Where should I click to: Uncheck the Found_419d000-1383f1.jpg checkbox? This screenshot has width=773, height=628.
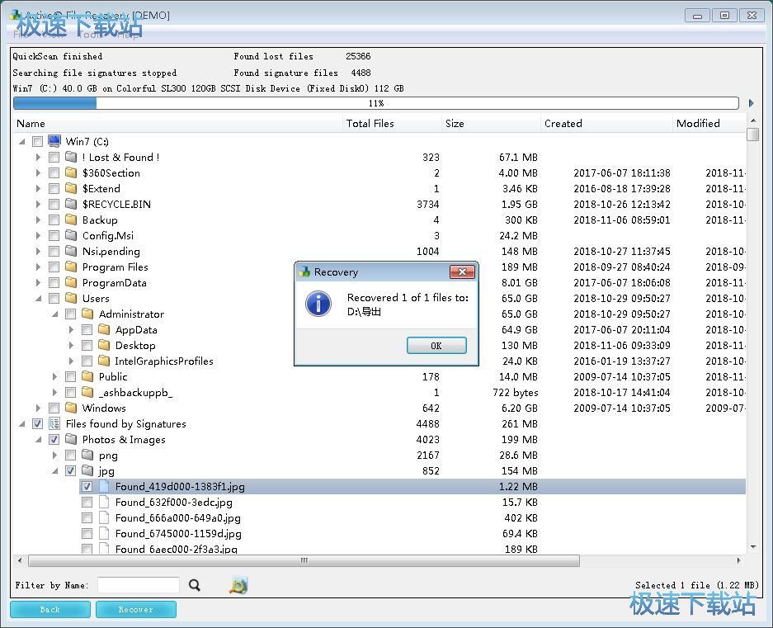point(87,486)
